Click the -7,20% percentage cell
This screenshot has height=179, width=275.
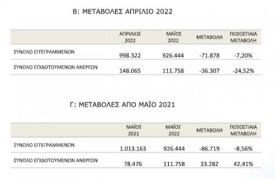(x=243, y=56)
